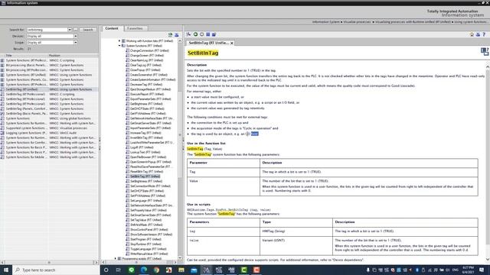The width and height of the screenshot is (490, 275).
Task: Open Task View on the taskbar
Action: coord(119,270)
